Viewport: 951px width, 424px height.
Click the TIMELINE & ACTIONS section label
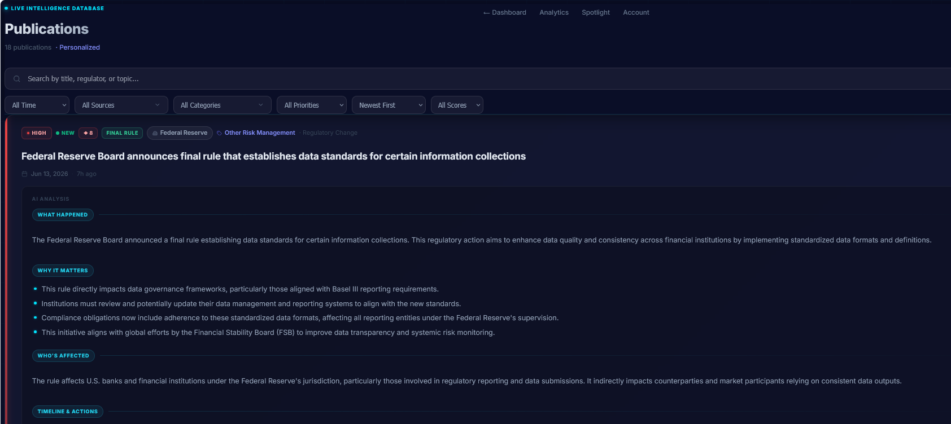(68, 412)
